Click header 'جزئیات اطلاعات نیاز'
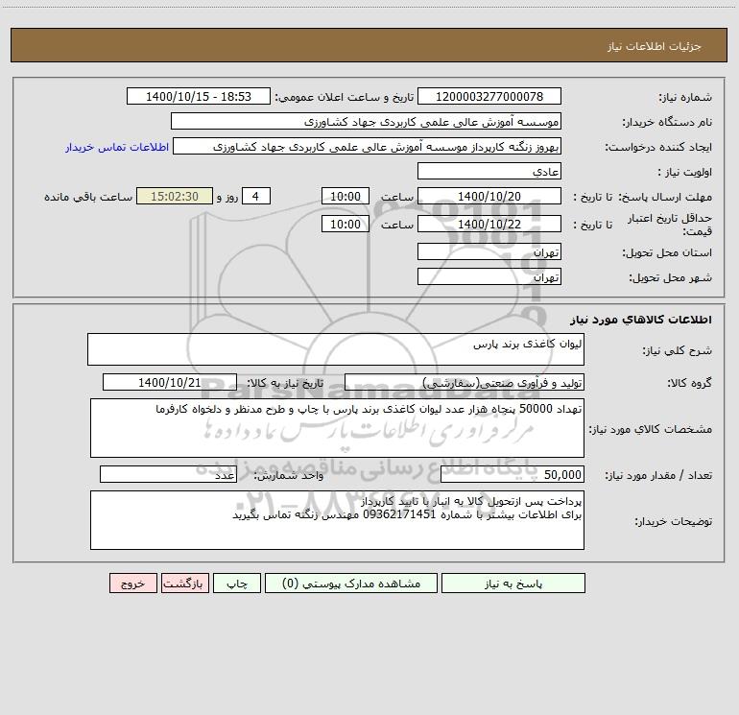This screenshot has height=715, width=739. (655, 46)
